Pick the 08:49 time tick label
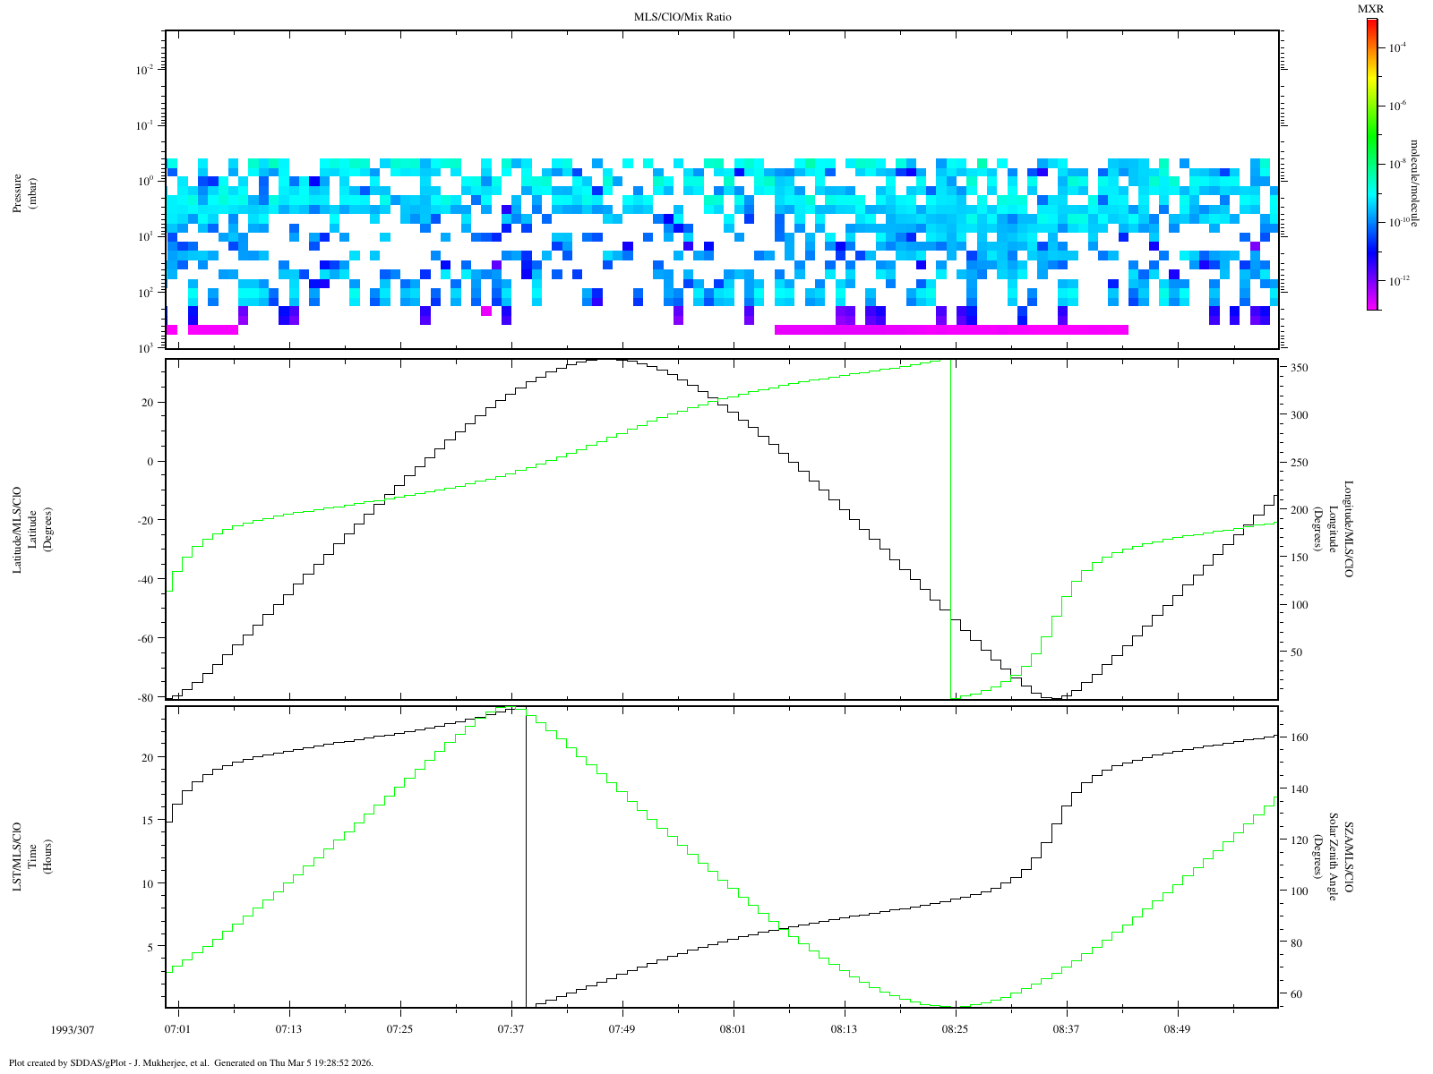This screenshot has width=1433, height=1074. (1177, 1030)
